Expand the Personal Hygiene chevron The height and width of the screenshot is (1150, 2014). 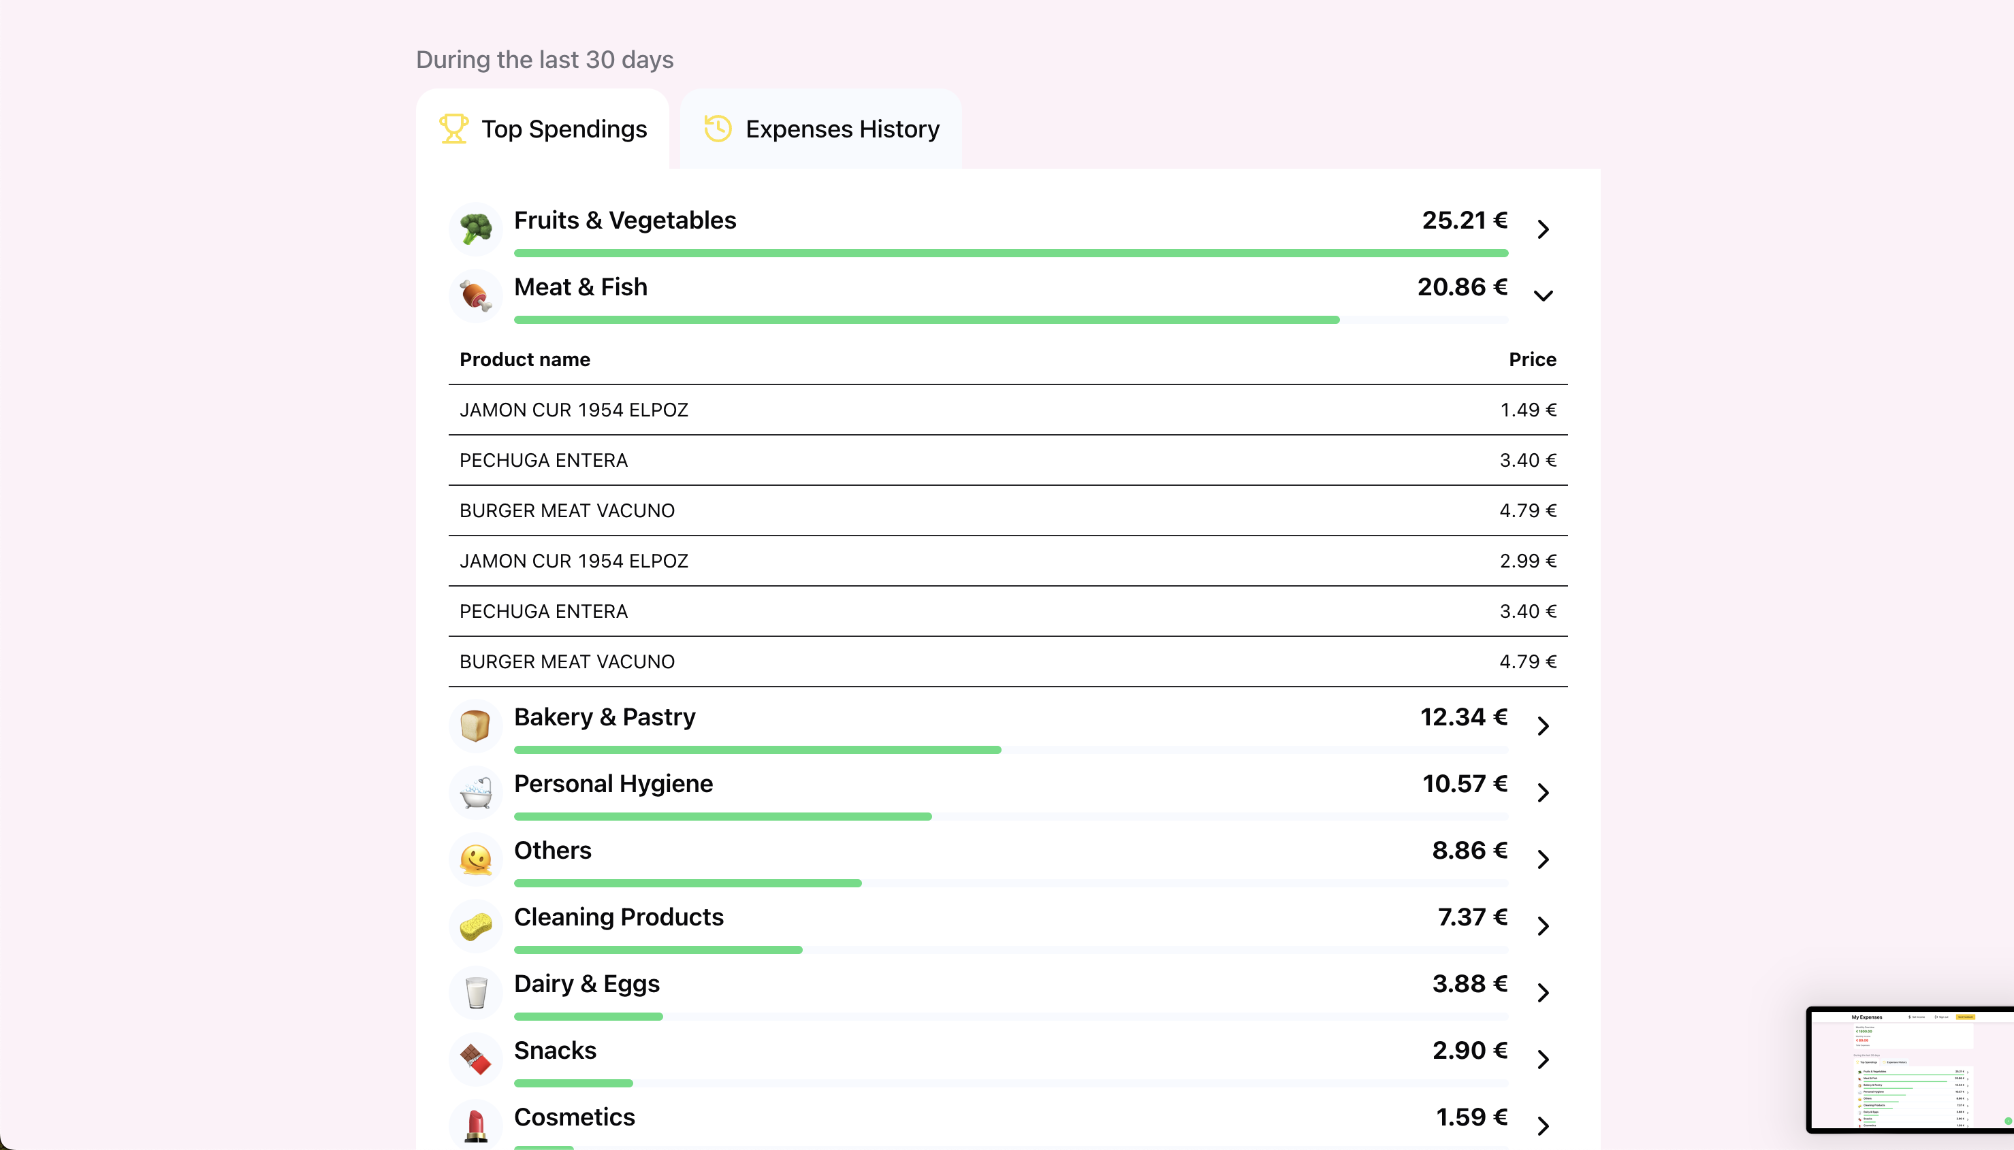[x=1543, y=792]
